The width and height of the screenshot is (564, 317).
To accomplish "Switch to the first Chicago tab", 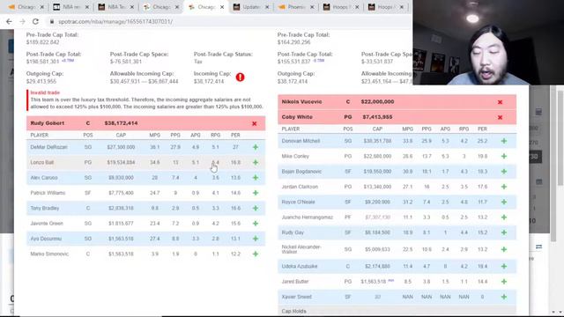I will pyautogui.click(x=26, y=7).
